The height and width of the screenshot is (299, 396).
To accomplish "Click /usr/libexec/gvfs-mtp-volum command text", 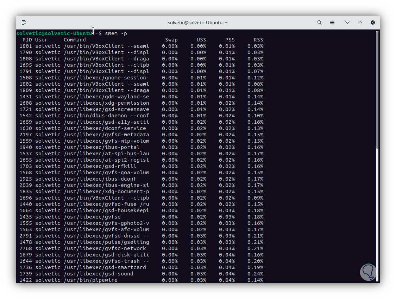I will tap(106, 141).
